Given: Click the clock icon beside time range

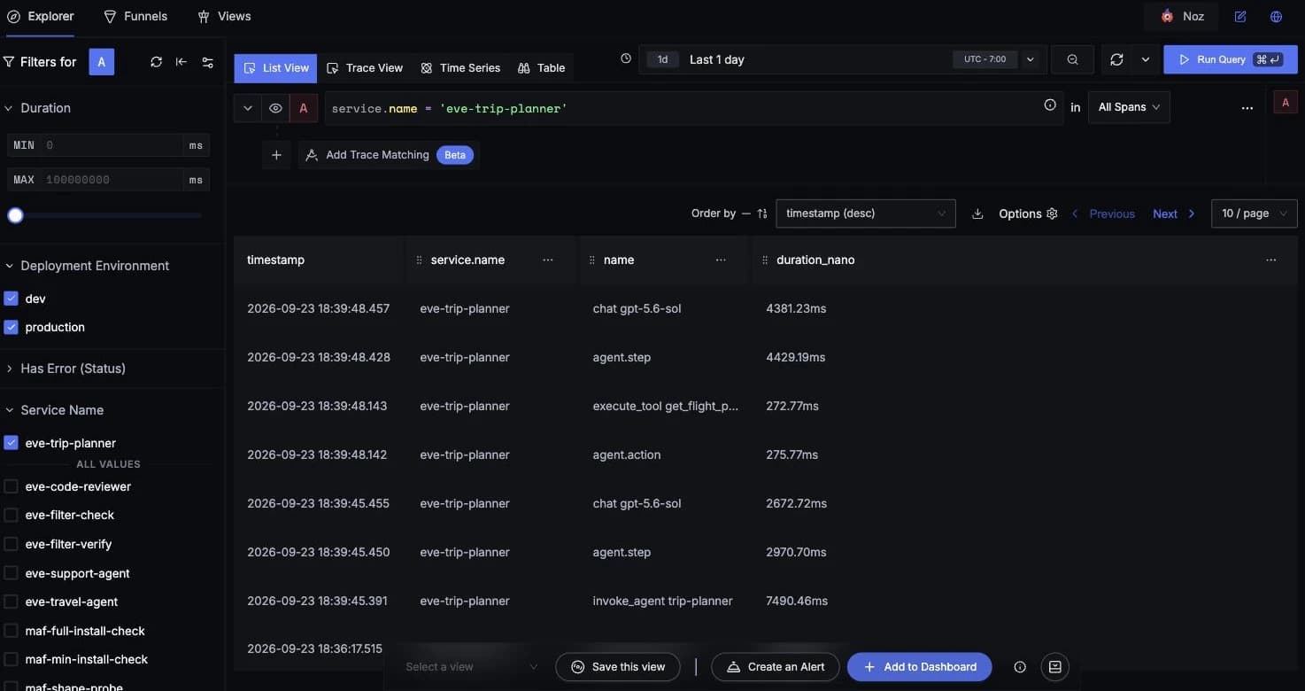Looking at the screenshot, I should [626, 58].
